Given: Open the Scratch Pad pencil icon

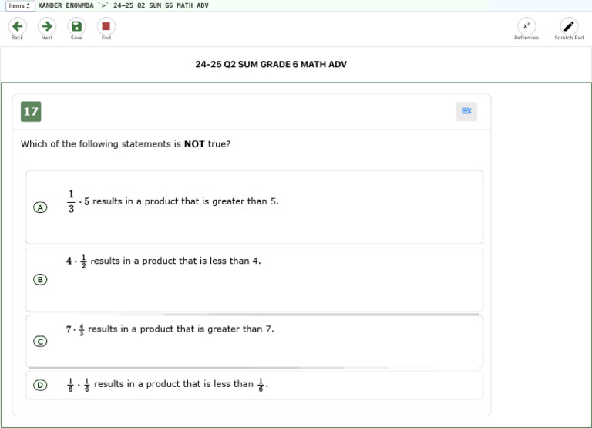Looking at the screenshot, I should coord(569,26).
